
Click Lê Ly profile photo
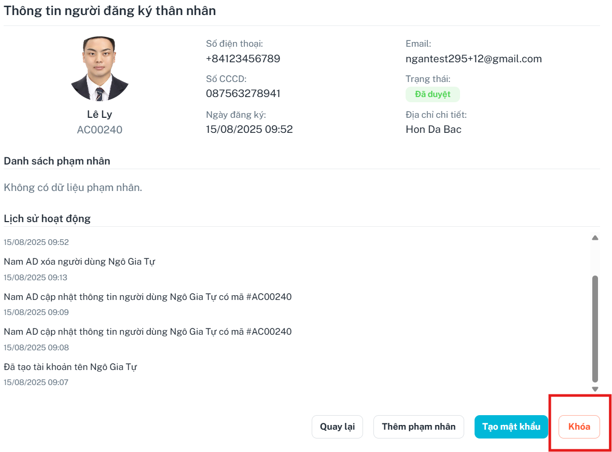(x=100, y=69)
